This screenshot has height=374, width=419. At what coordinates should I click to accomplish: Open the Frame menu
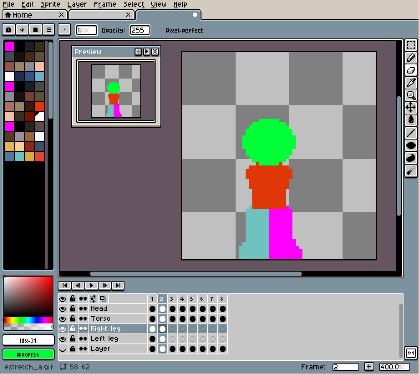pyautogui.click(x=105, y=4)
